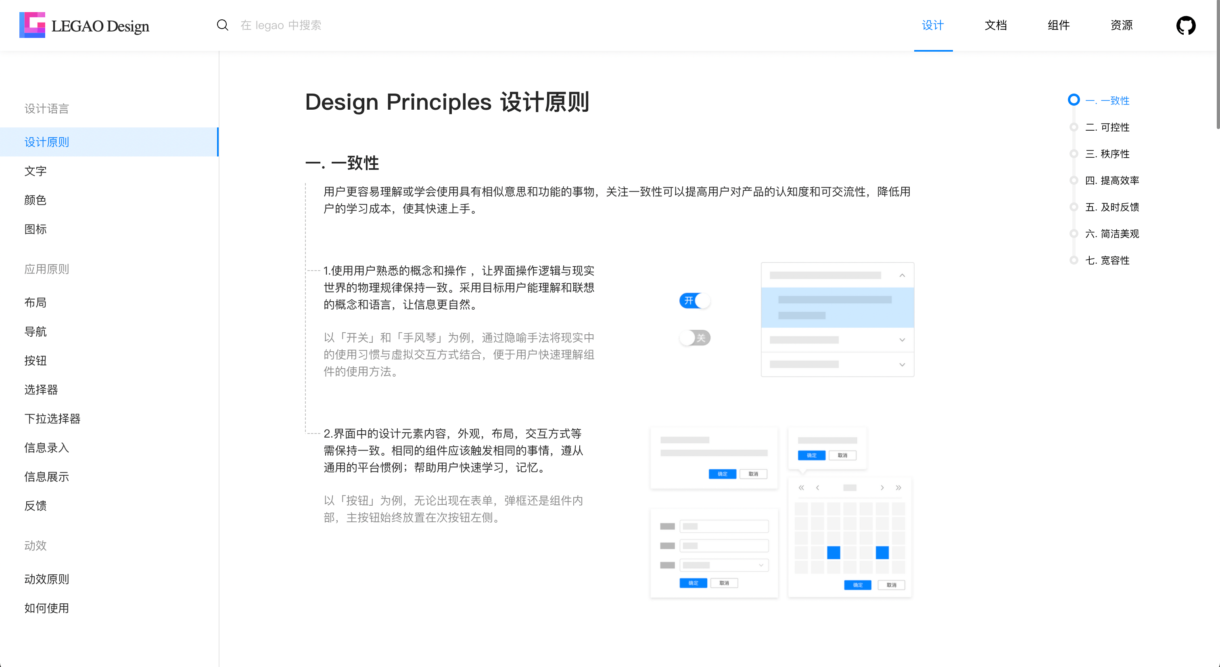
Task: Click the LEGAO Design logo icon
Action: 32,25
